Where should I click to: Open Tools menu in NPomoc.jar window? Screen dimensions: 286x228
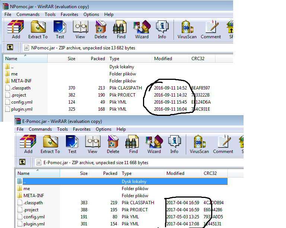point(50,14)
